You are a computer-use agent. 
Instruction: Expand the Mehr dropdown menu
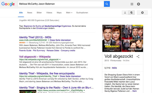pyautogui.click(x=69, y=13)
